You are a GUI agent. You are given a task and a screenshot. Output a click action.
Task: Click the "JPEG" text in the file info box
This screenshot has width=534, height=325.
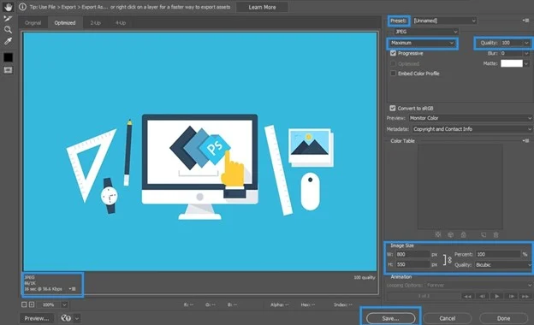pos(29,277)
